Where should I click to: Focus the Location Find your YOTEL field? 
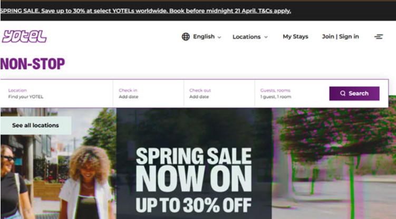pyautogui.click(x=57, y=93)
